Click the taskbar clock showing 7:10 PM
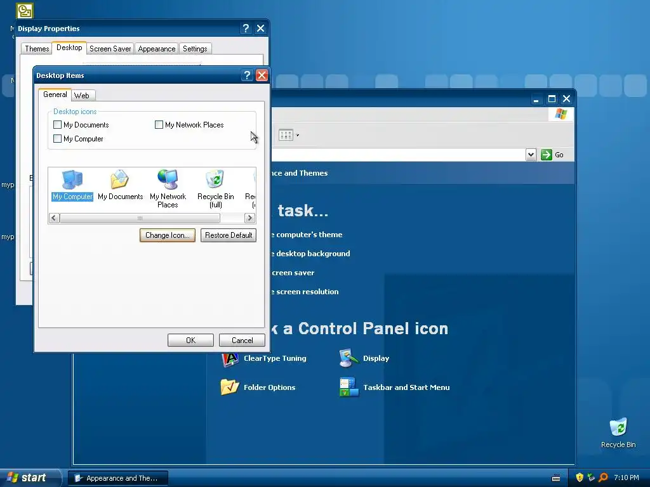This screenshot has width=650, height=487. point(627,477)
